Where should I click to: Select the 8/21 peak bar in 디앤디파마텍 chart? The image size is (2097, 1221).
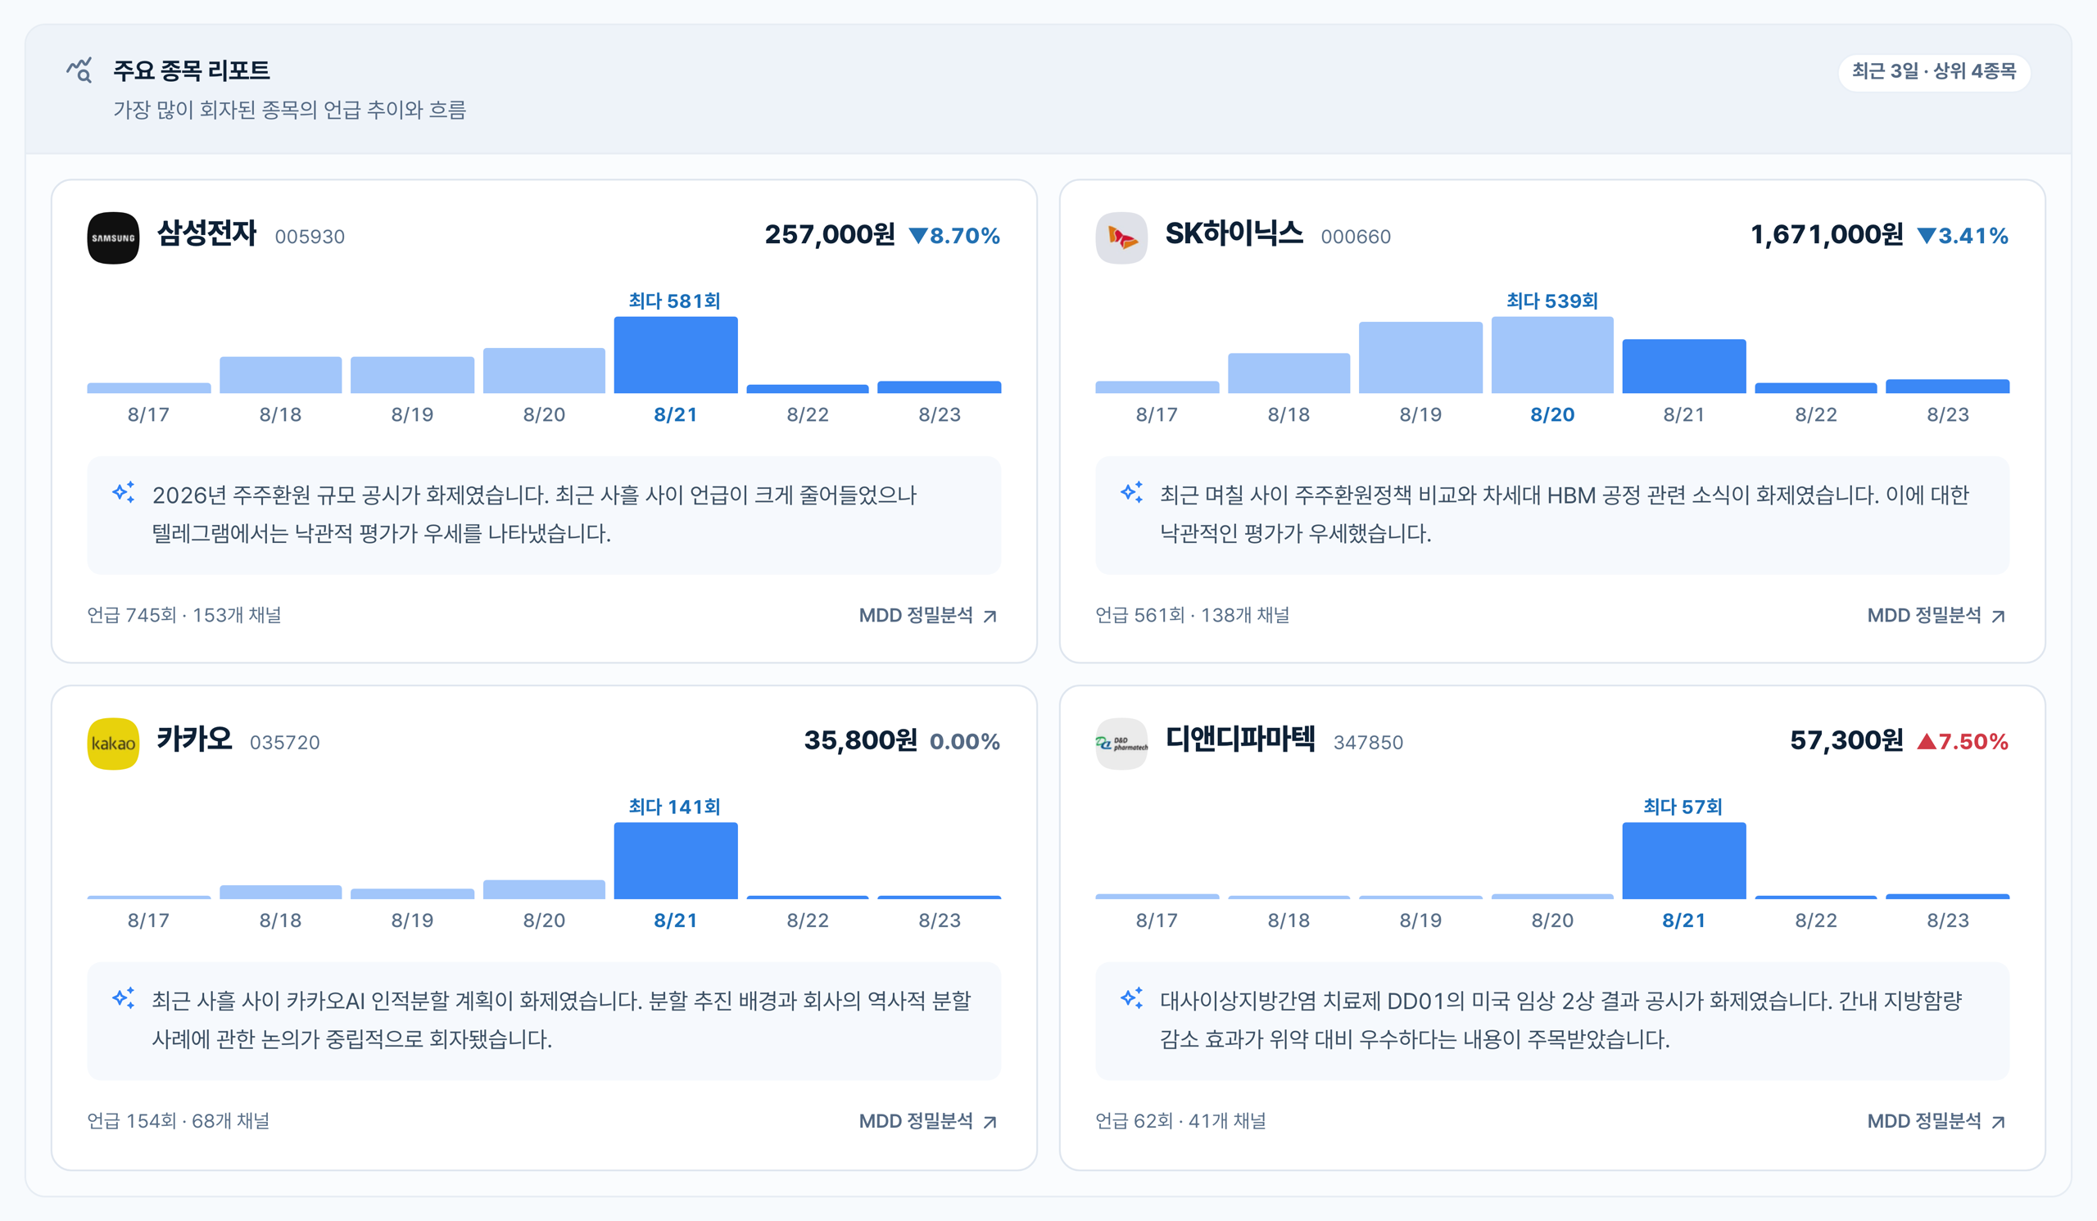[x=1684, y=861]
